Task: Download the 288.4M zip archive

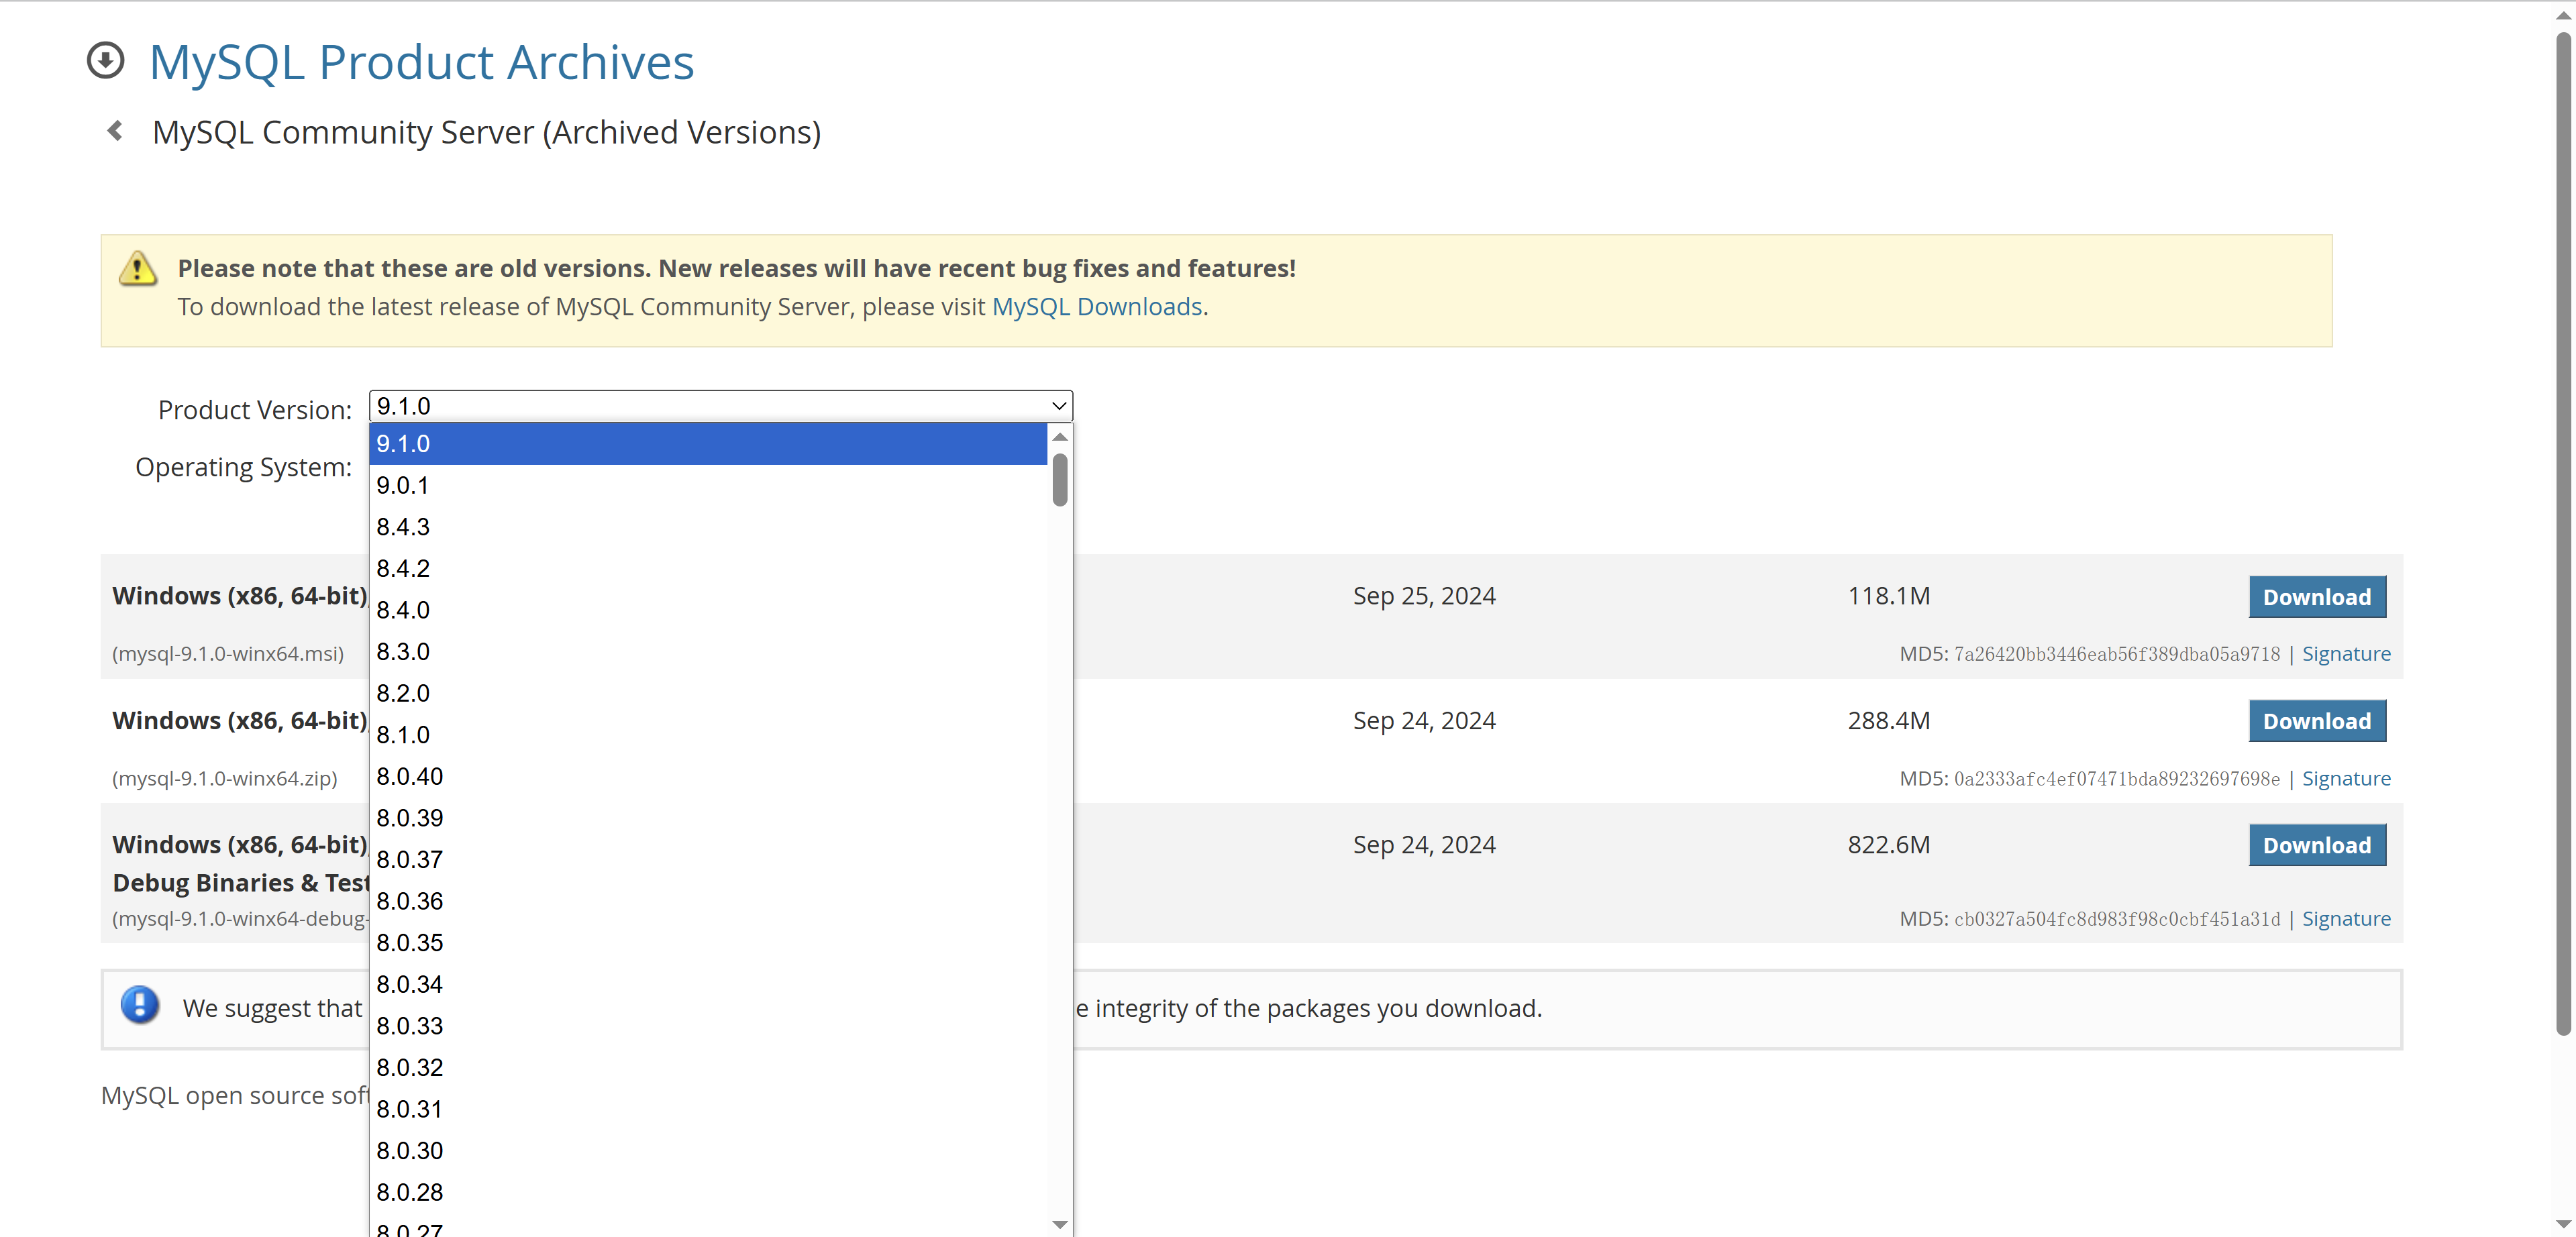Action: point(2316,721)
